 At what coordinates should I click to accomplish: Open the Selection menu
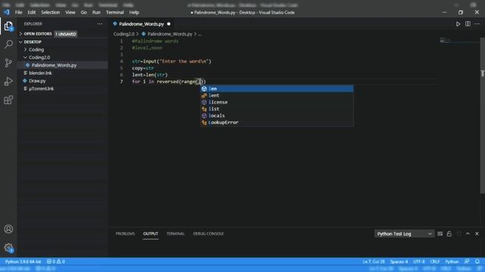click(x=50, y=12)
